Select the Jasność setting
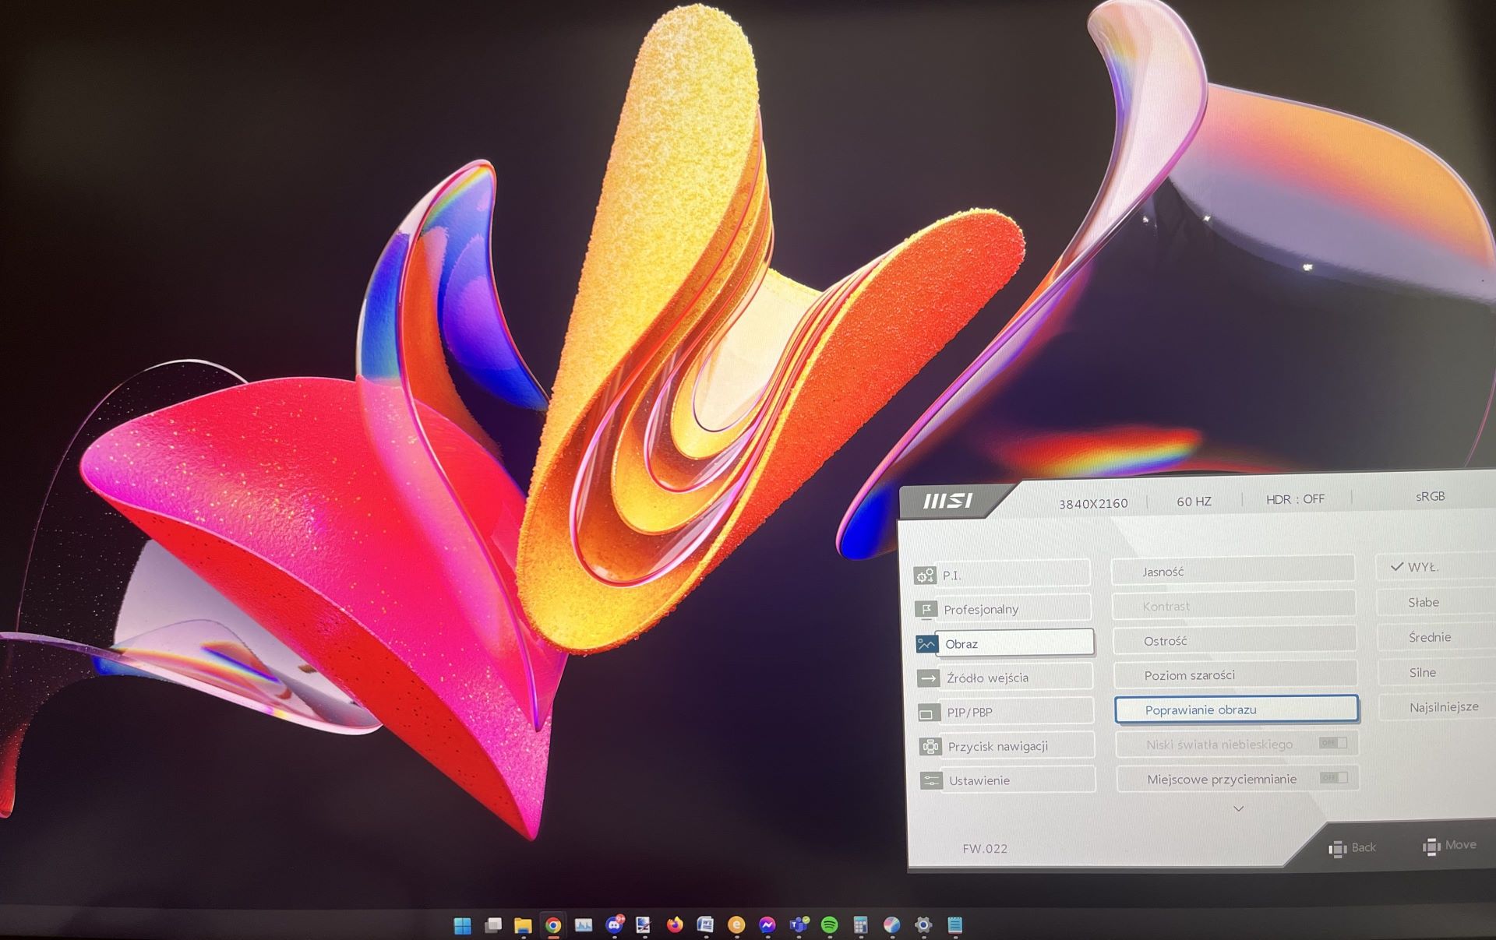Screen dimensions: 1496x940 1233,571
